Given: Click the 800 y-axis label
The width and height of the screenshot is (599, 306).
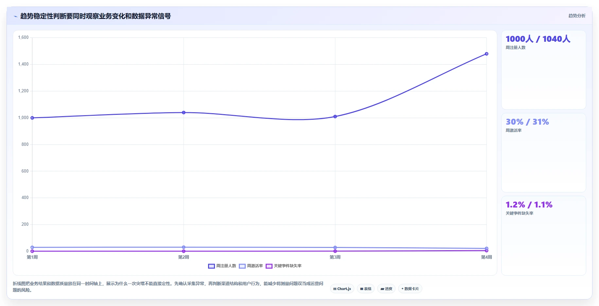Looking at the screenshot, I should tap(25, 145).
